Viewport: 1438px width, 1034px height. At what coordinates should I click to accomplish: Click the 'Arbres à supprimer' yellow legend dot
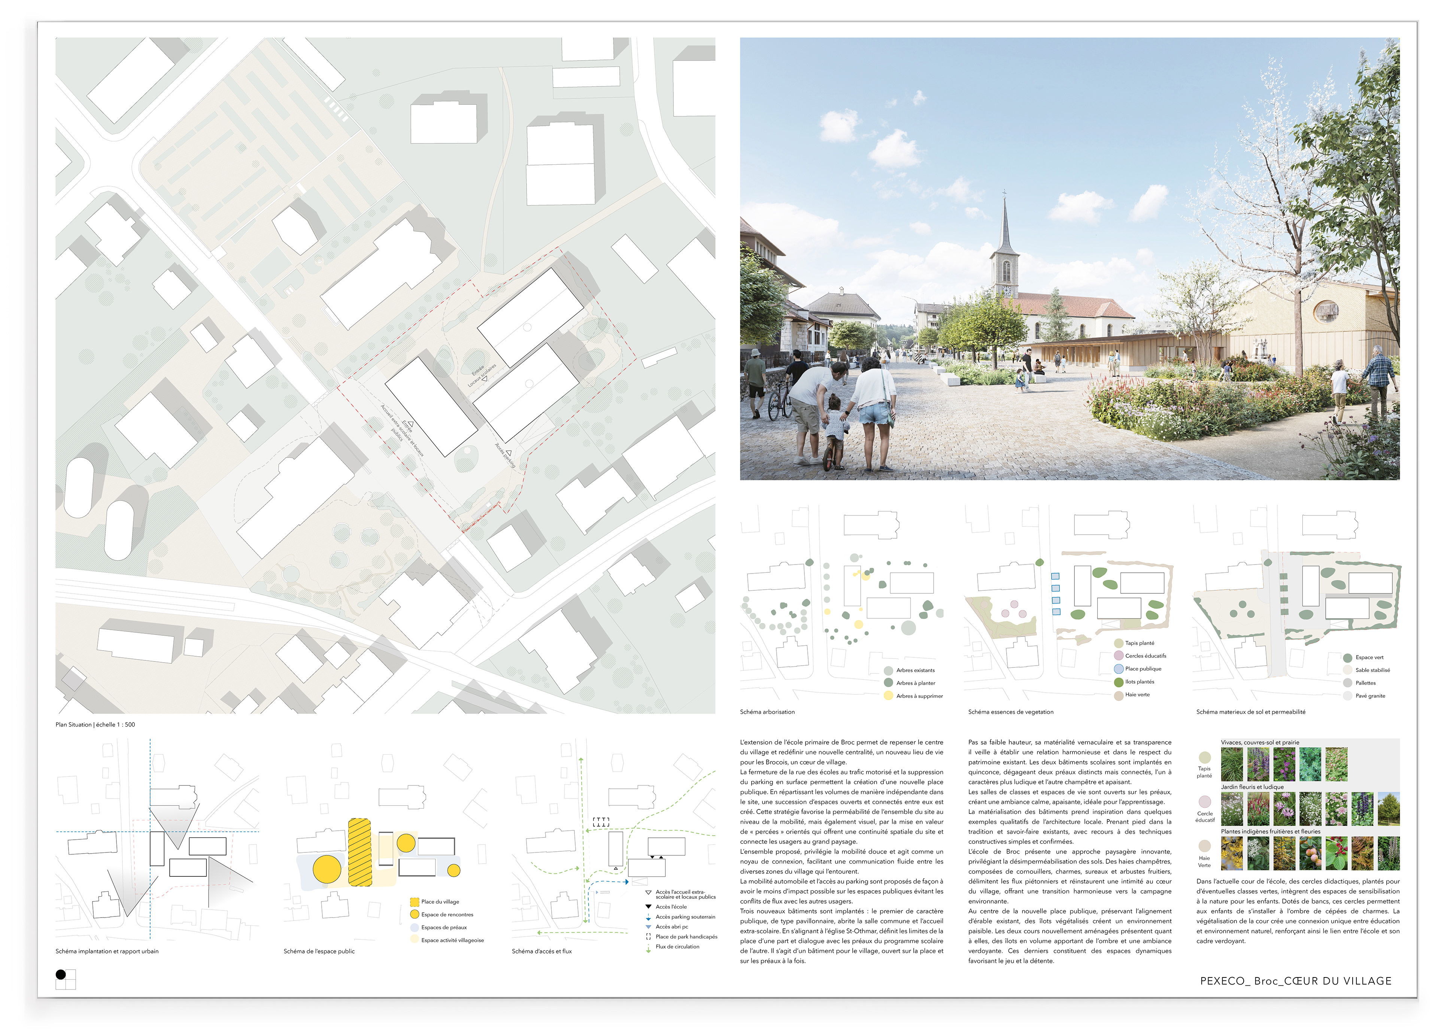[888, 696]
